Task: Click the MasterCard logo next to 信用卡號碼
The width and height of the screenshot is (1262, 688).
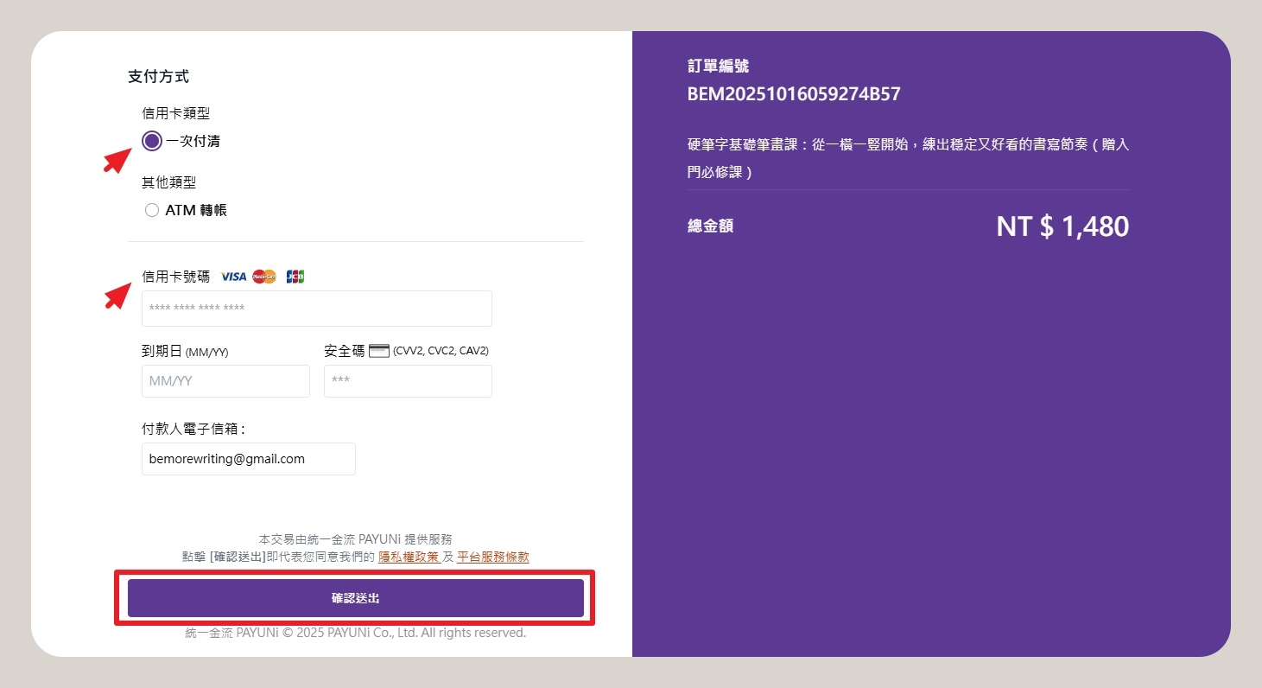Action: (263, 276)
